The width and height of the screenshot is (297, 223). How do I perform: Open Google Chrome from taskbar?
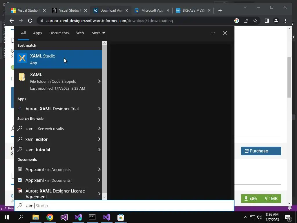[50, 217]
